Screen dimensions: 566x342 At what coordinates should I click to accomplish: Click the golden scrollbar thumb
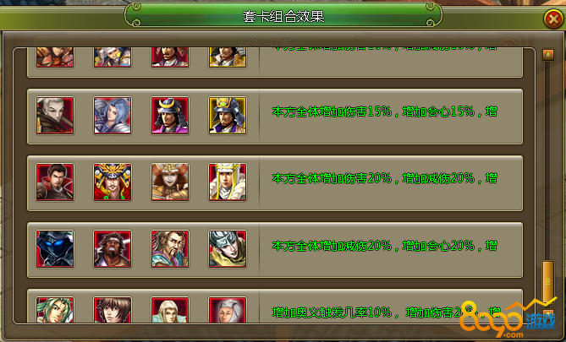click(x=548, y=282)
